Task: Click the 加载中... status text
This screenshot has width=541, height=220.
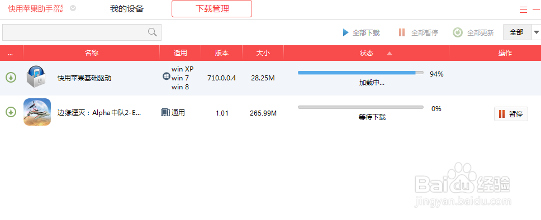Action: tap(372, 83)
